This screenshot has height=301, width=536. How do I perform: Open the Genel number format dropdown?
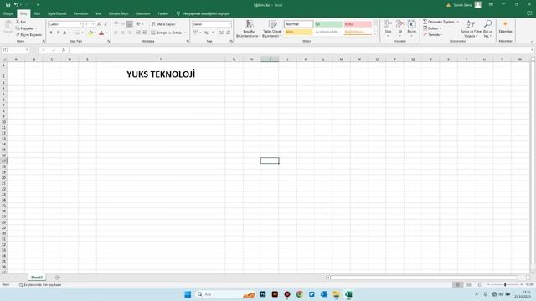tap(229, 24)
